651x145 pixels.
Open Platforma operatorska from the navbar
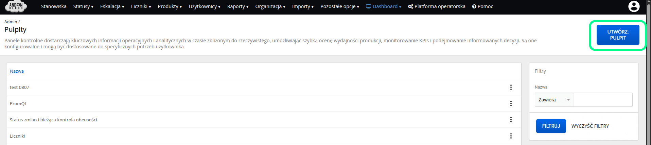(437, 6)
